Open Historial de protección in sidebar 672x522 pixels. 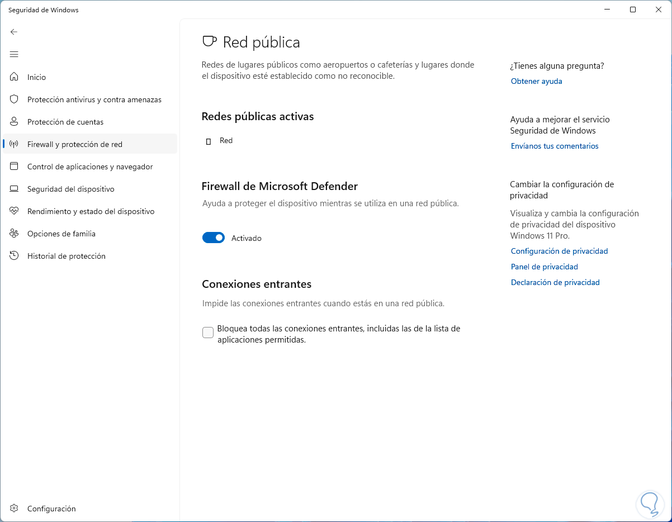click(x=66, y=256)
